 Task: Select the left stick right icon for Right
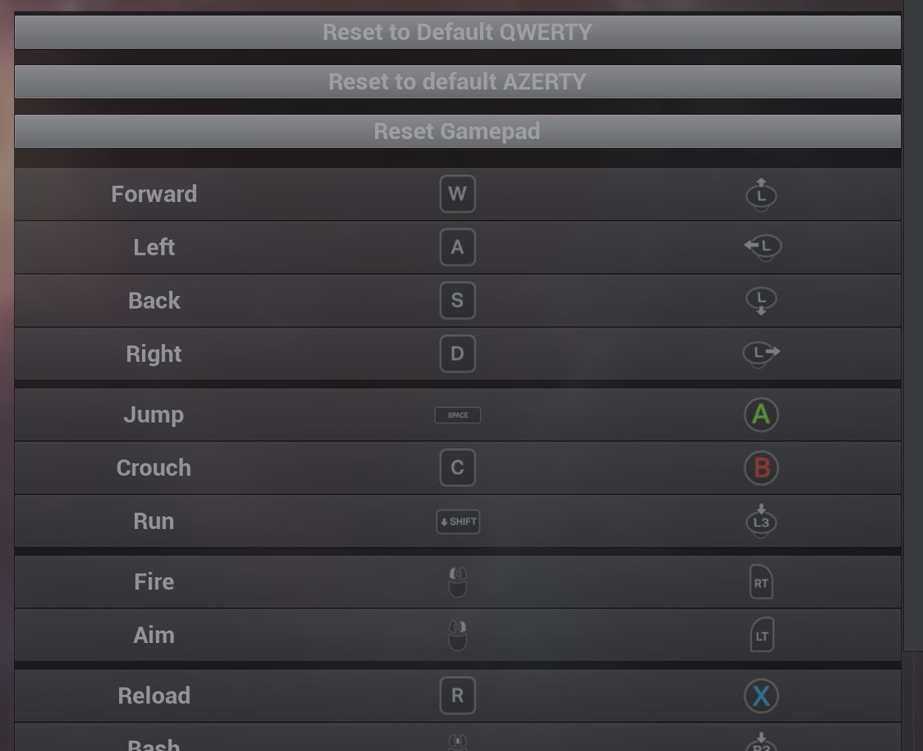click(761, 354)
